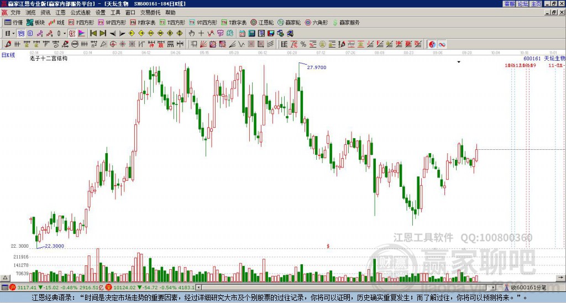Click the keyboard grid icon in the status bar

click(x=4, y=288)
